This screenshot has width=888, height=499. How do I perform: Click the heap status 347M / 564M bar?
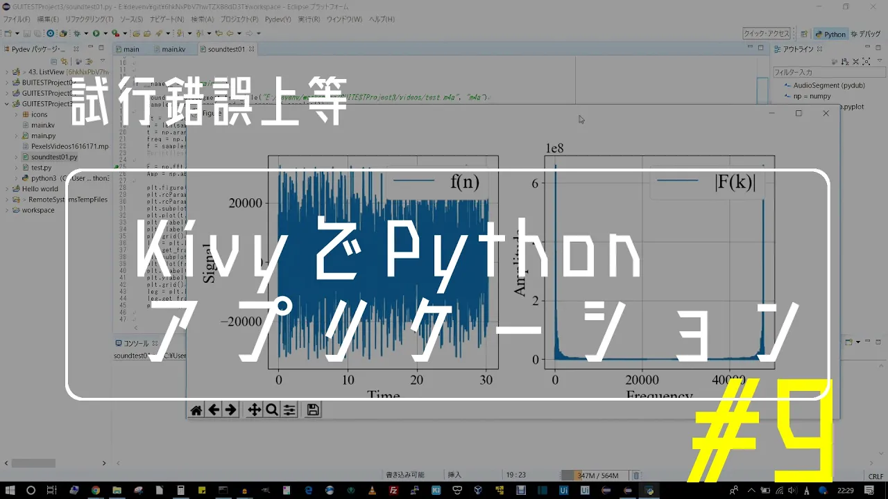[595, 475]
